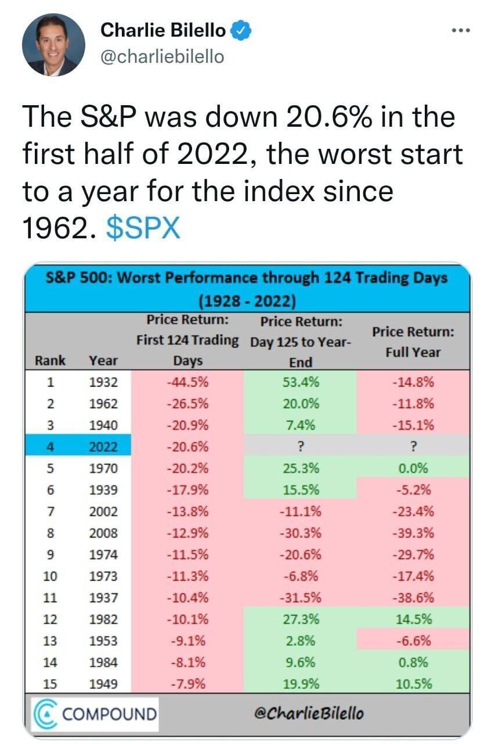Click the @charliebilello username handle

point(162,56)
